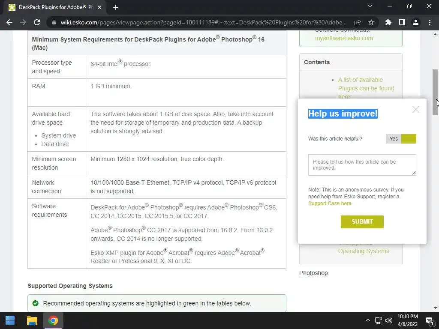Submit the feedback survey
The image size is (439, 329).
pyautogui.click(x=362, y=222)
